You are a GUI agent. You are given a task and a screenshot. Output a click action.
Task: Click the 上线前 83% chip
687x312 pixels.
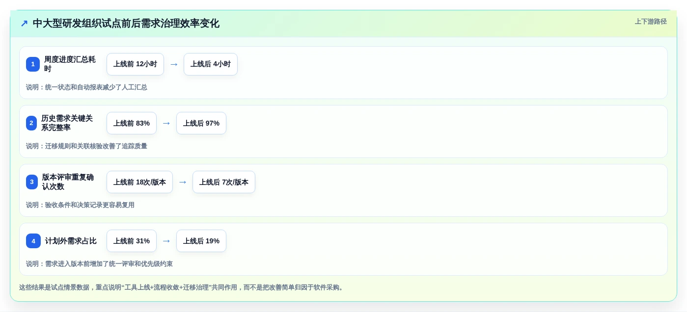pyautogui.click(x=132, y=123)
